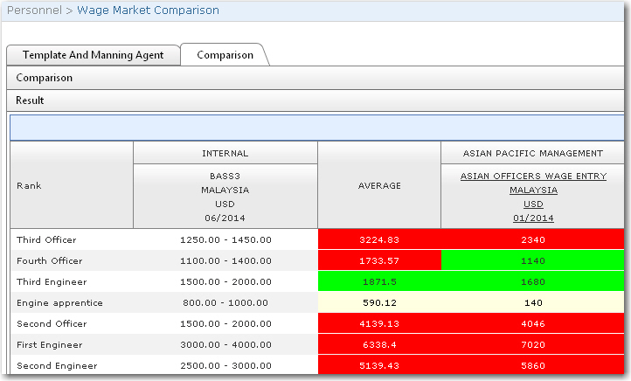631x381 pixels.
Task: Select the Second Engineer rank row
Action: (57, 366)
